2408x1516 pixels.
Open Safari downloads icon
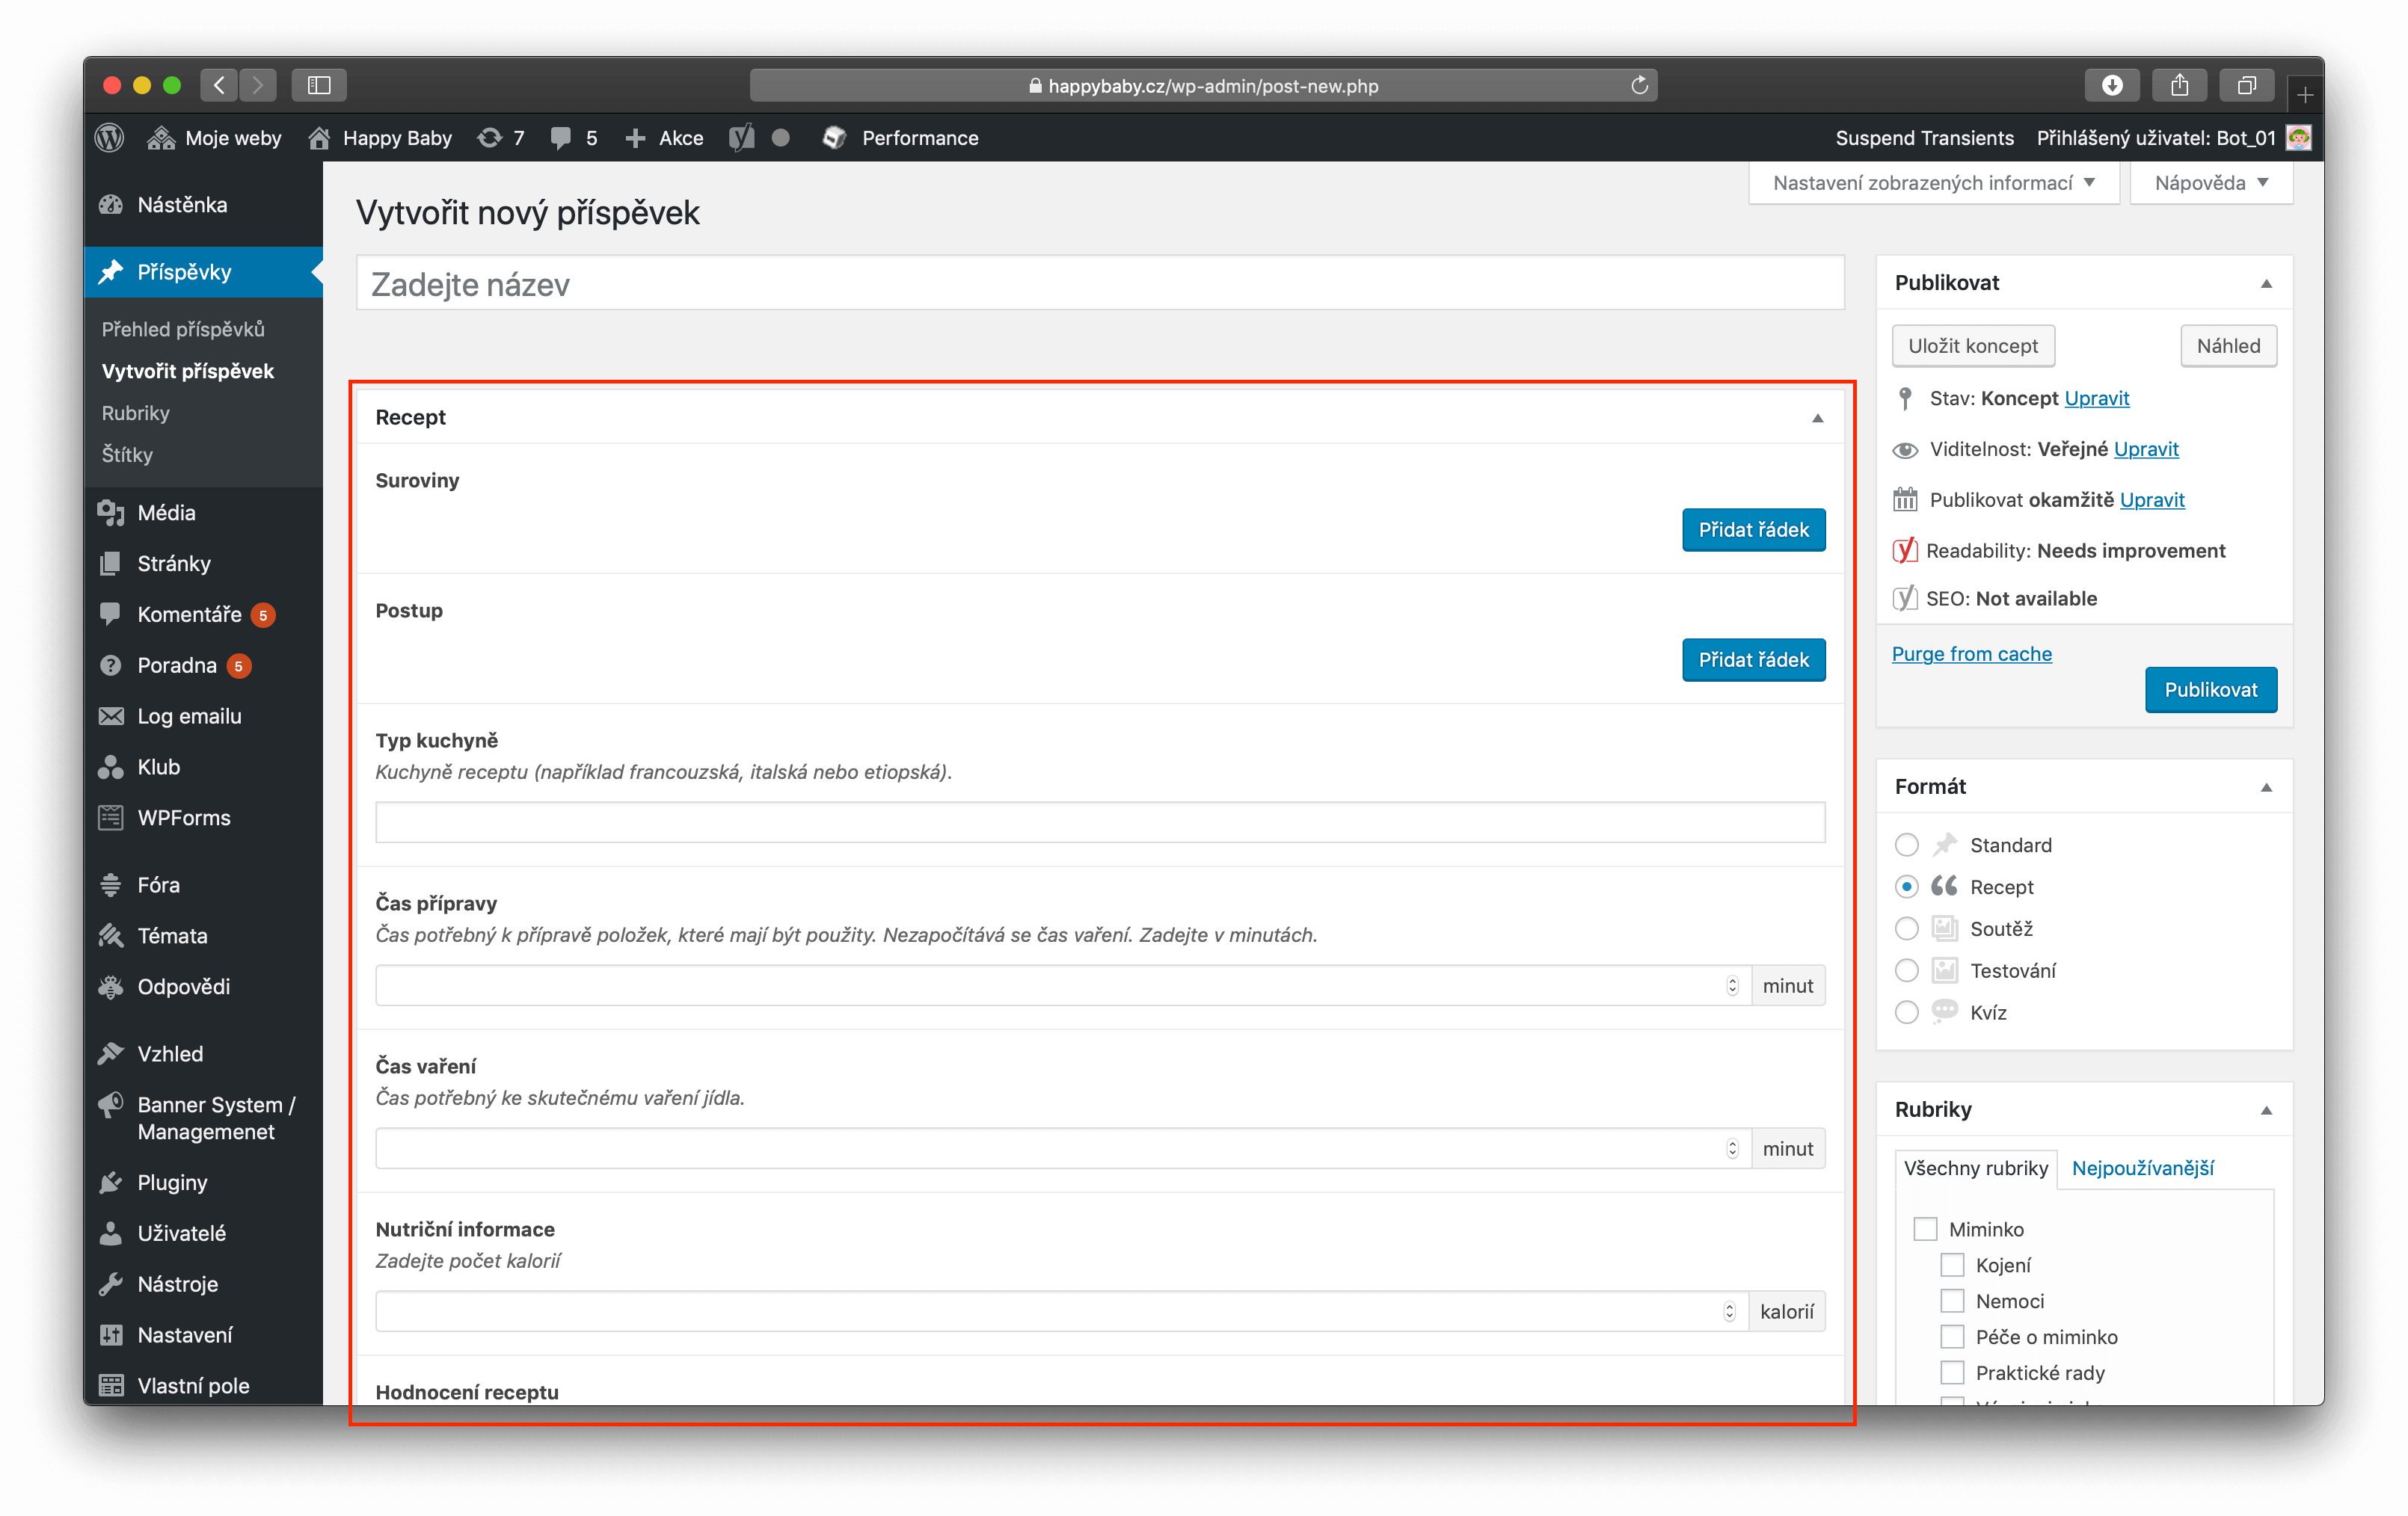2111,86
